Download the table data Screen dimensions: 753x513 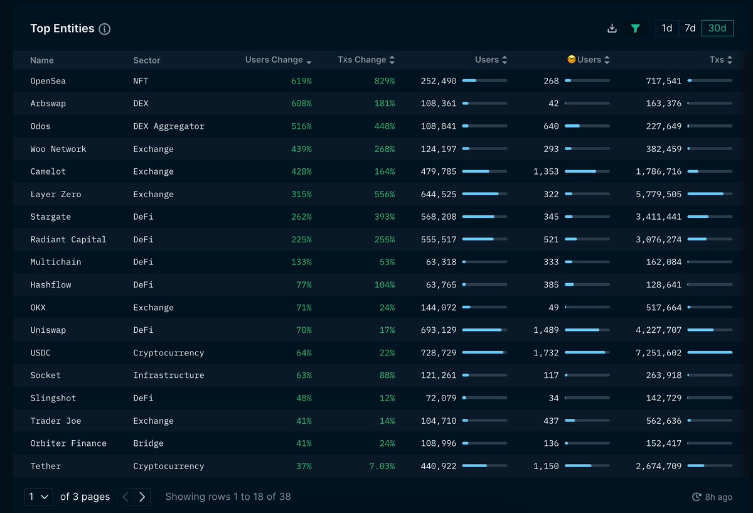(x=612, y=28)
